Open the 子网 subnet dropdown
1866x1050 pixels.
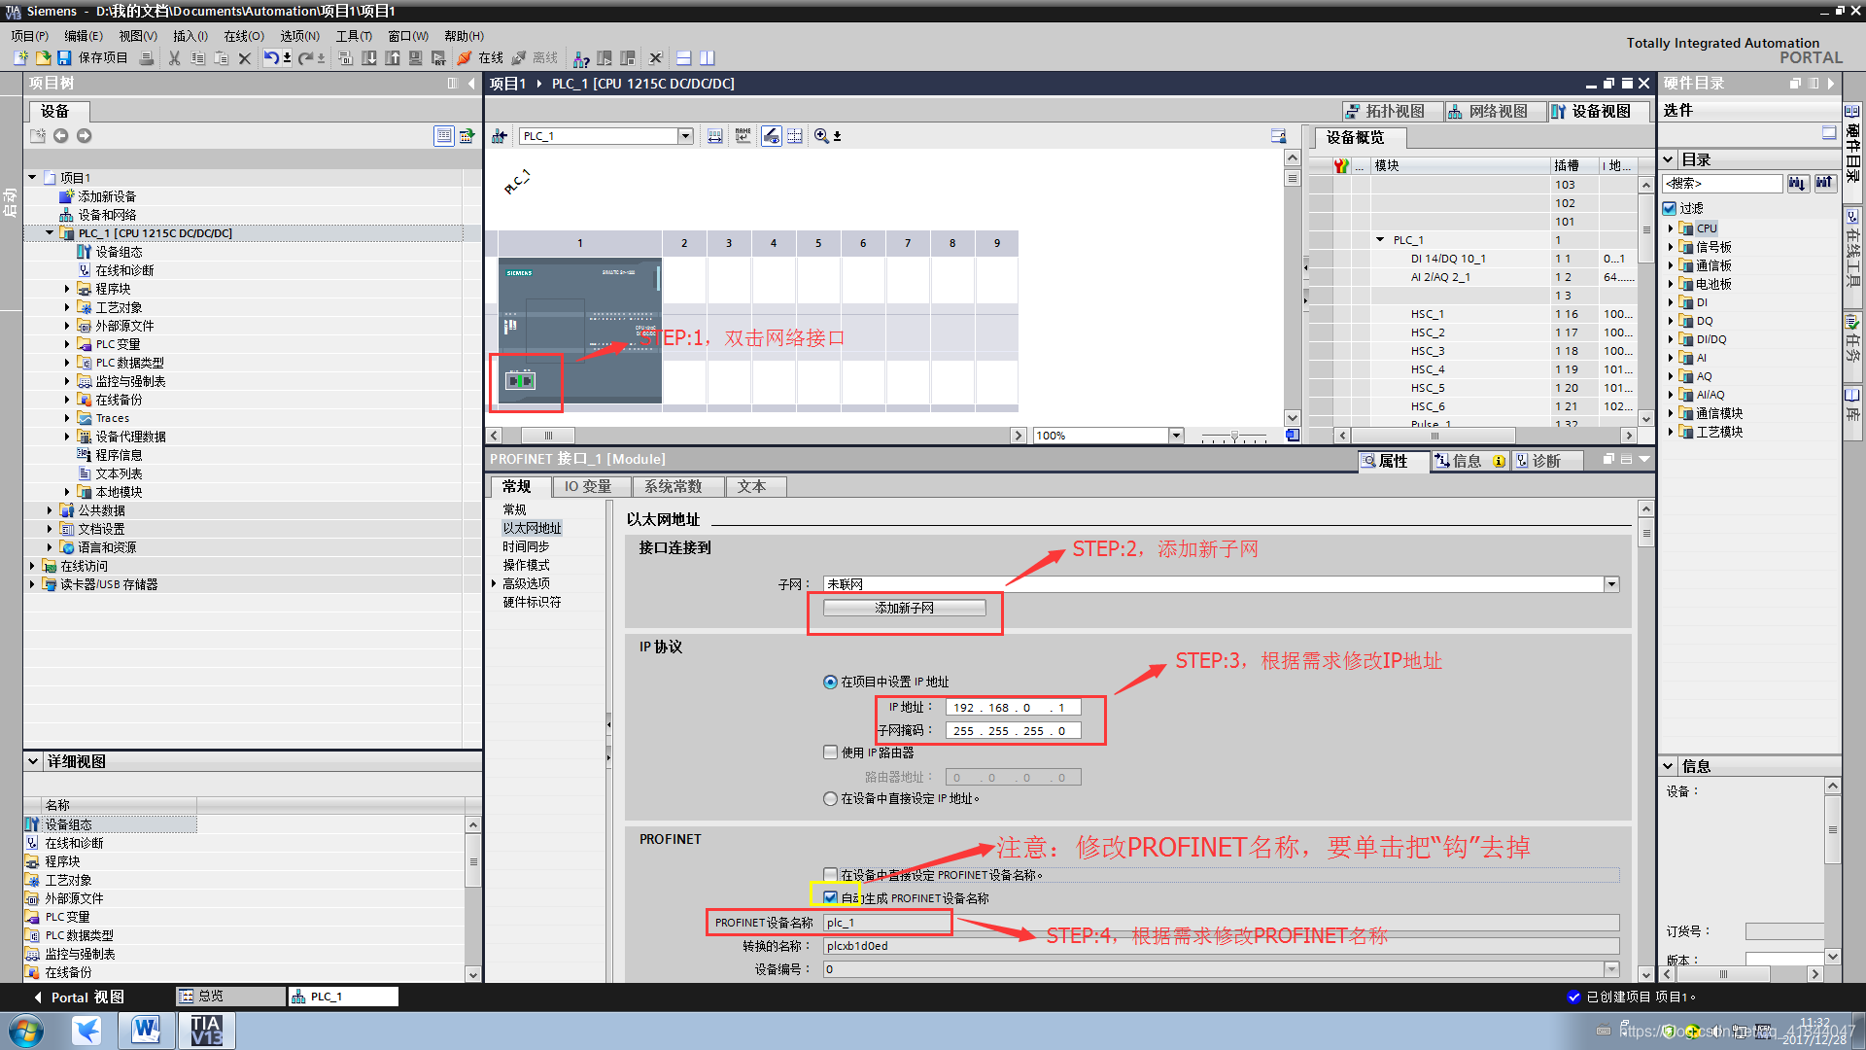(1611, 584)
